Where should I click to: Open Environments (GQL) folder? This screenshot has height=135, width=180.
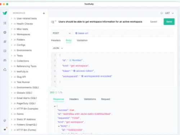28,87
